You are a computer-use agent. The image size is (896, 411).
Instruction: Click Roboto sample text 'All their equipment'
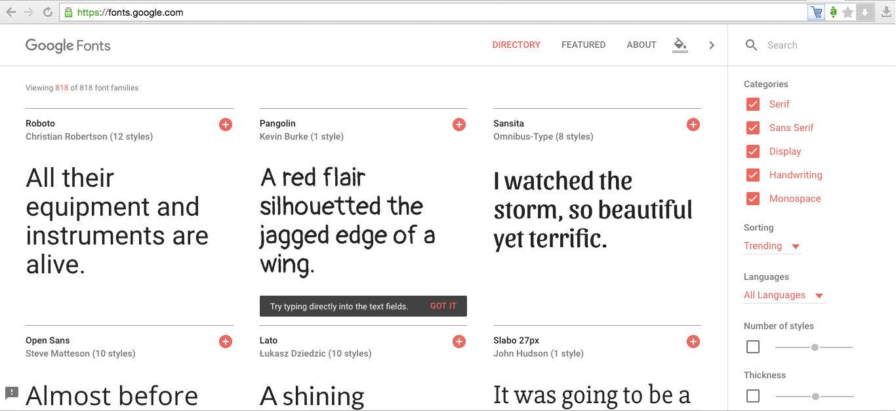(x=117, y=221)
